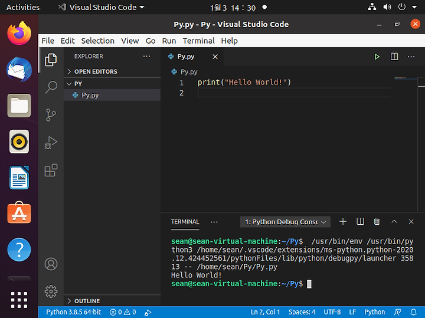
Task: Open Files manager from the dock
Action: pyautogui.click(x=19, y=106)
